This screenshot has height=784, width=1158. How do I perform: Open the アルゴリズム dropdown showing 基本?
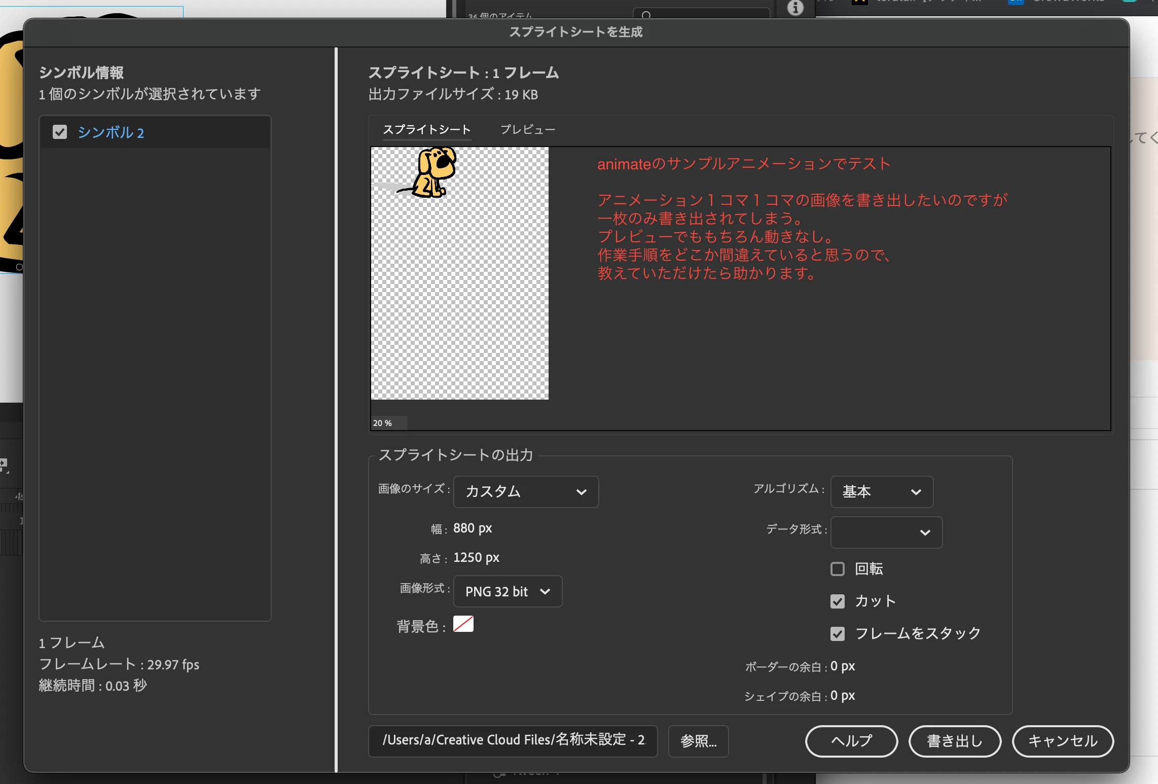pos(881,492)
